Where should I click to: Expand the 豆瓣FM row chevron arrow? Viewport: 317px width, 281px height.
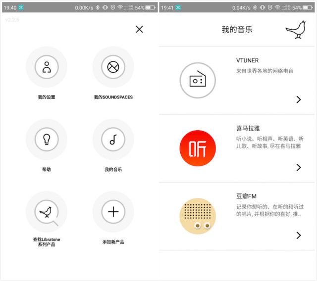299,235
